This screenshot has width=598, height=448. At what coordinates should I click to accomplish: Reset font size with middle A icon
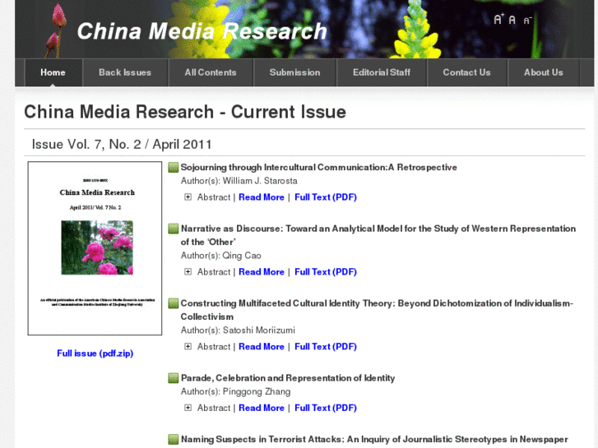tap(512, 20)
